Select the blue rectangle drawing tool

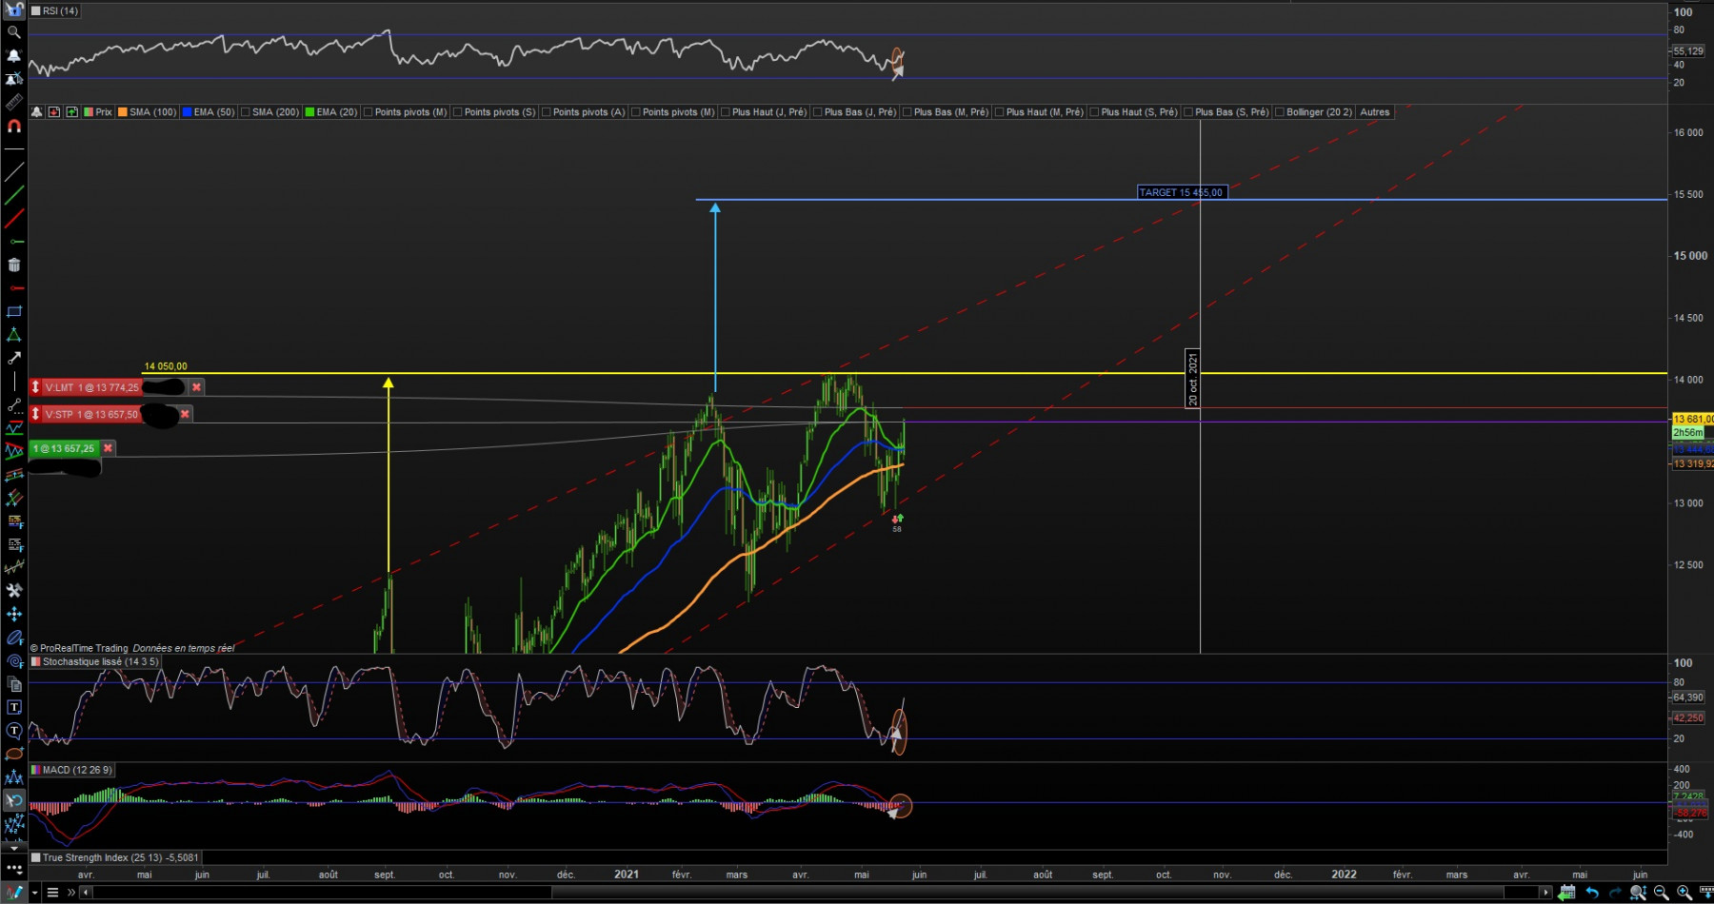[13, 312]
